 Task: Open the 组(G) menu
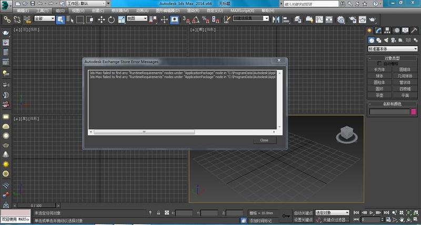[59, 11]
